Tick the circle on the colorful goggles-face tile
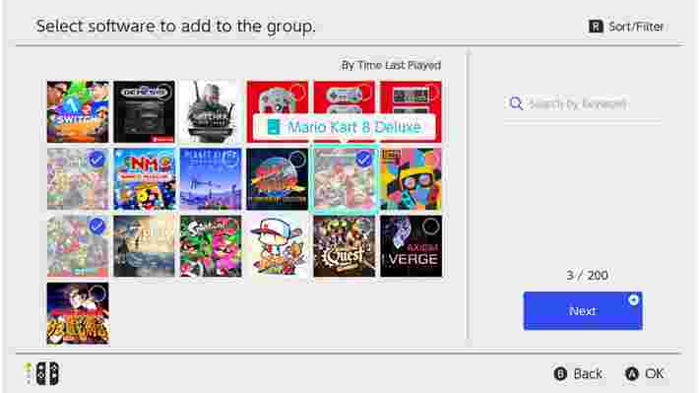The image size is (699, 393). pyautogui.click(x=430, y=160)
